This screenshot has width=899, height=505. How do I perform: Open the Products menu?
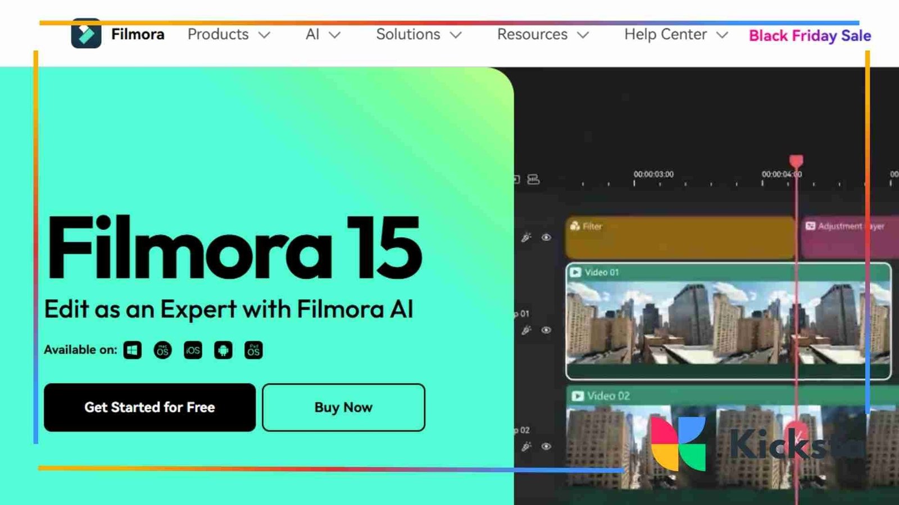point(218,34)
